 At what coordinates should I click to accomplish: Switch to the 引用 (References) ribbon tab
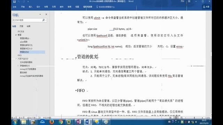coord(54,7)
